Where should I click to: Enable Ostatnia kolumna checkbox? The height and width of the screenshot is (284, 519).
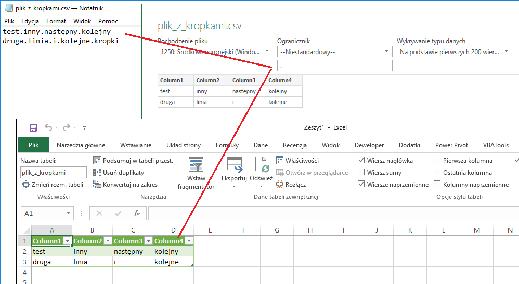437,172
